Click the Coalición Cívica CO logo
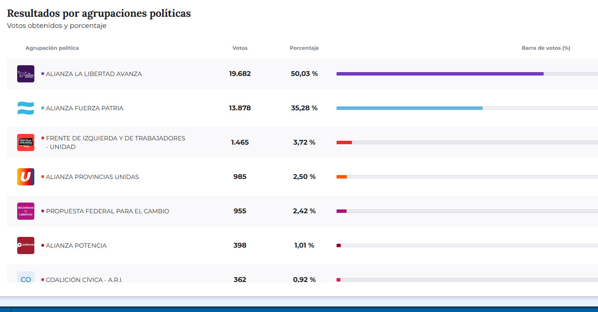598x312 pixels. [x=26, y=278]
